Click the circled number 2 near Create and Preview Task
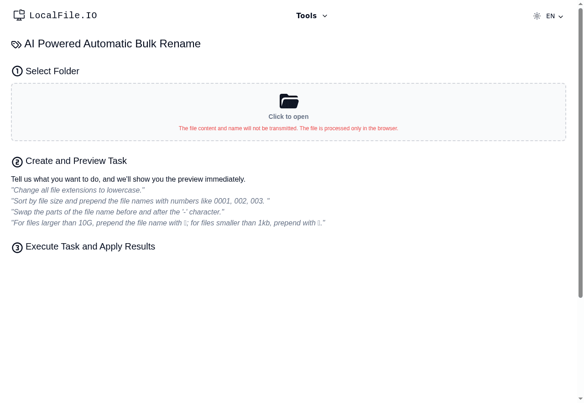584x403 pixels. [17, 162]
